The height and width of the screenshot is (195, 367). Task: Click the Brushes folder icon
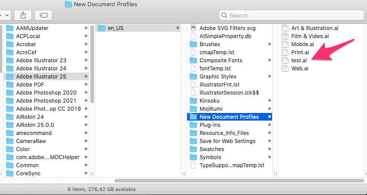(193, 44)
